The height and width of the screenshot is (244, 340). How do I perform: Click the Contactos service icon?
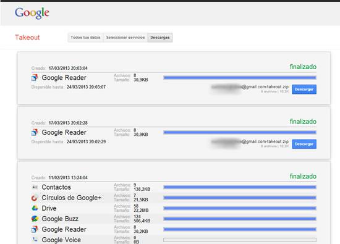click(x=35, y=187)
